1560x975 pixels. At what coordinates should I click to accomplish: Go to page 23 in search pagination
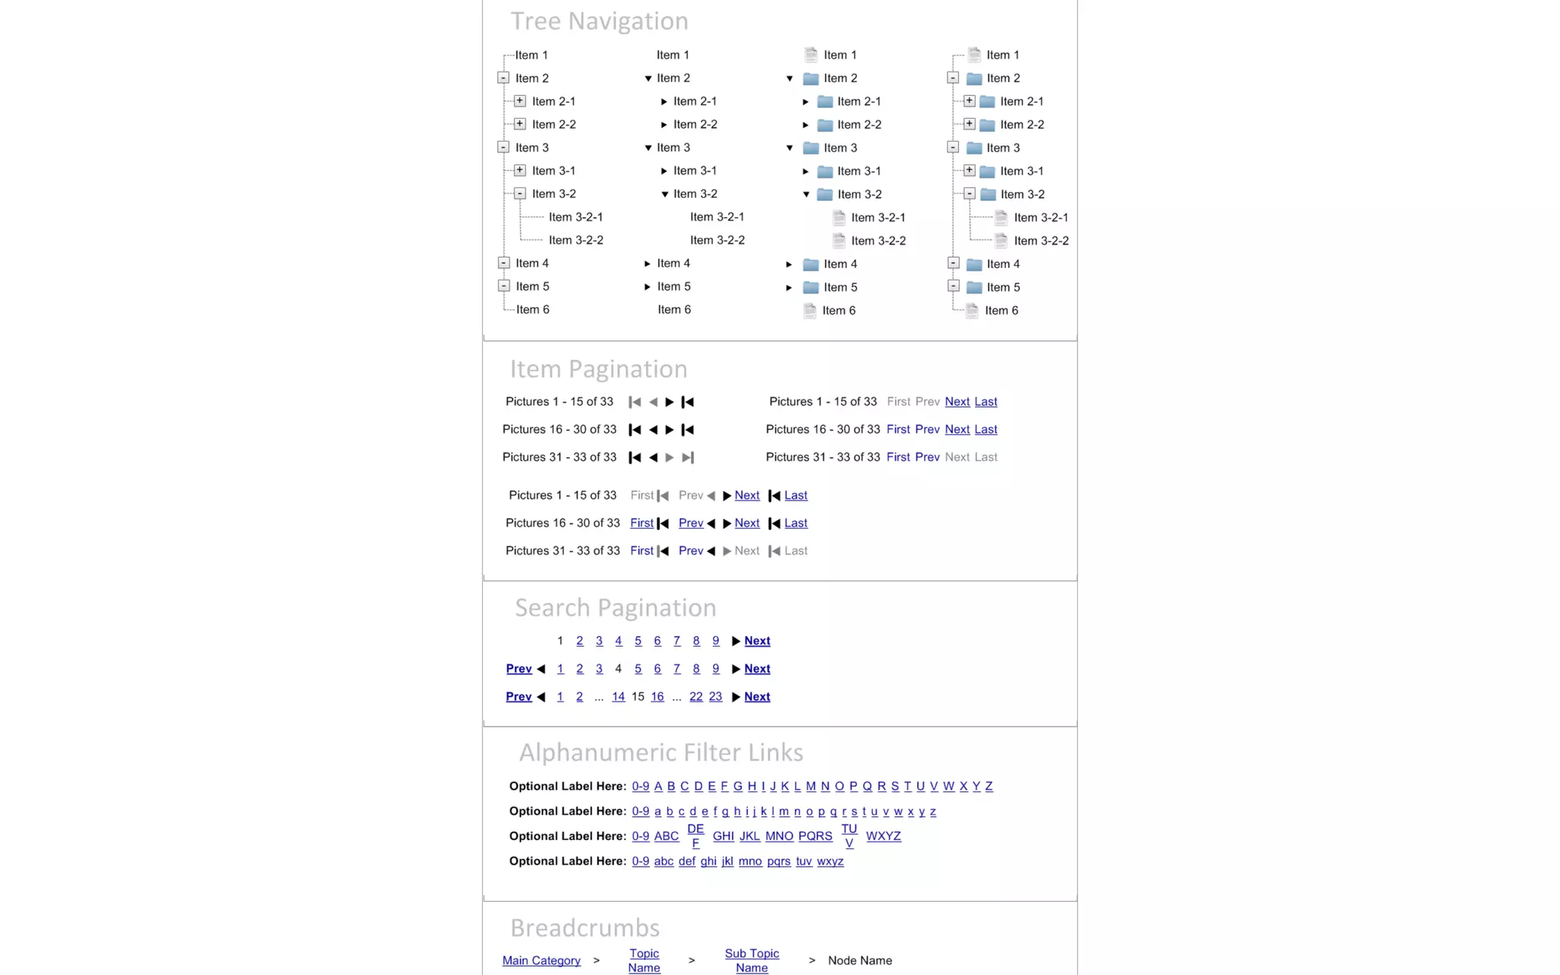click(715, 696)
